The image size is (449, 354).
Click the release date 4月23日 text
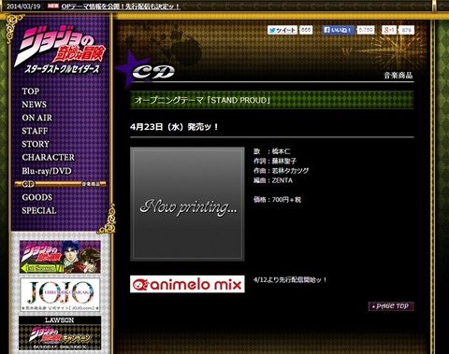(174, 127)
